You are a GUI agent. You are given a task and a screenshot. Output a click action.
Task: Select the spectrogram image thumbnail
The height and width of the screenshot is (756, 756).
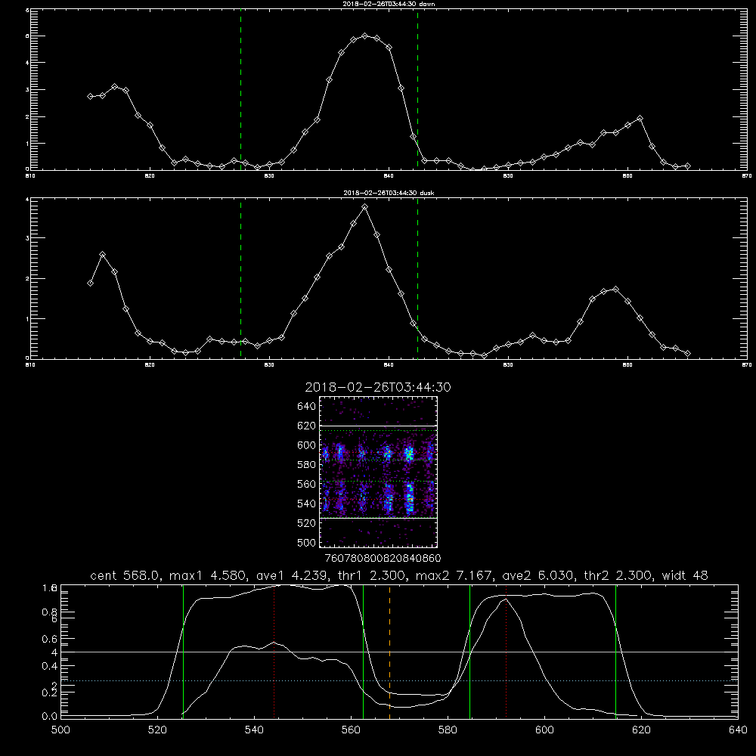coord(378,472)
